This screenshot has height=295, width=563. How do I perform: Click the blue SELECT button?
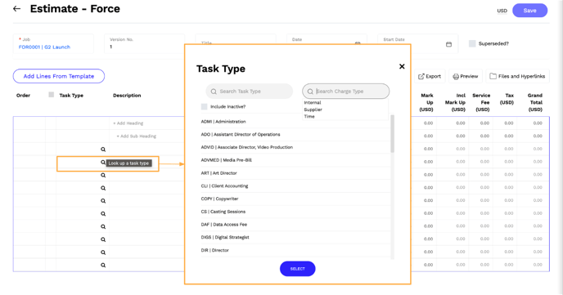297,269
